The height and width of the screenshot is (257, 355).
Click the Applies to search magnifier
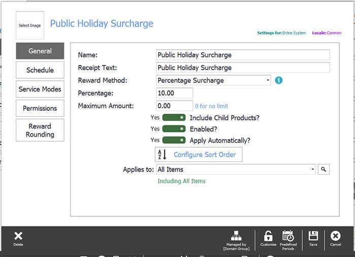click(324, 170)
